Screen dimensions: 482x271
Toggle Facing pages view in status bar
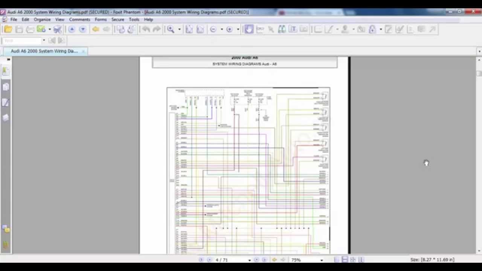[x=353, y=260]
